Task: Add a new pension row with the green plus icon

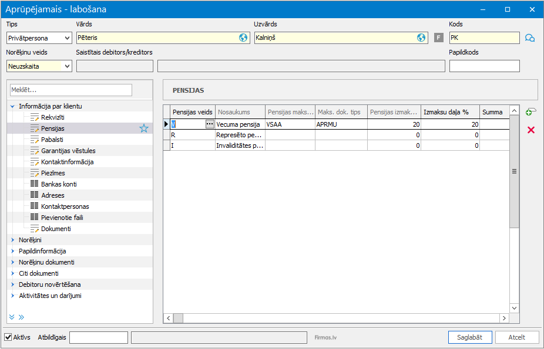Action: click(530, 112)
